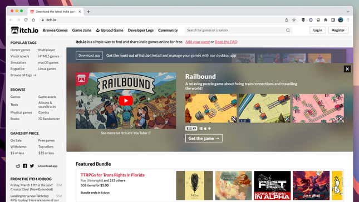Go to Upload Game
The width and height of the screenshot is (359, 202).
pyautogui.click(x=110, y=30)
